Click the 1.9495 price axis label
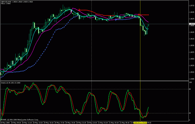 [192, 79]
